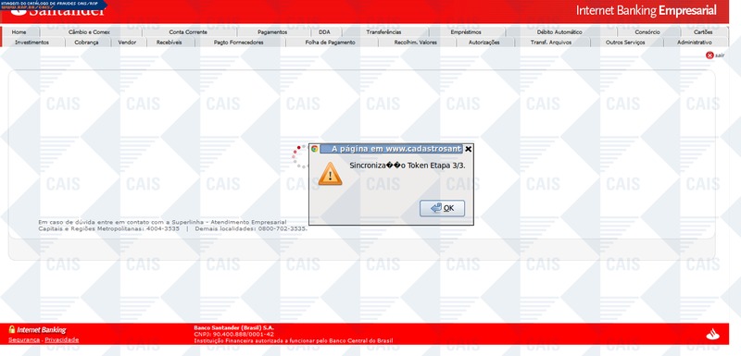
Task: Follow the Privacidade footer link
Action: click(x=62, y=339)
